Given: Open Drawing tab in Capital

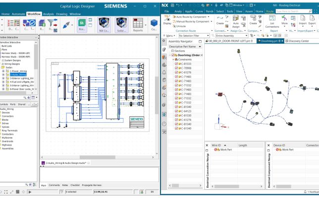Looking at the screenshot, I should pos(61,14).
